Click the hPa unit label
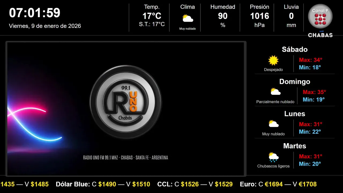The width and height of the screenshot is (343, 193). (259, 25)
